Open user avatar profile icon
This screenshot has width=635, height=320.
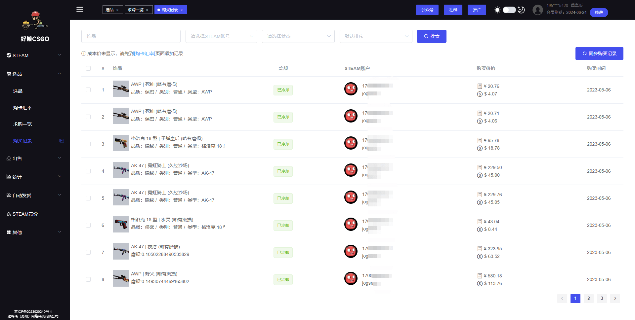(x=538, y=10)
